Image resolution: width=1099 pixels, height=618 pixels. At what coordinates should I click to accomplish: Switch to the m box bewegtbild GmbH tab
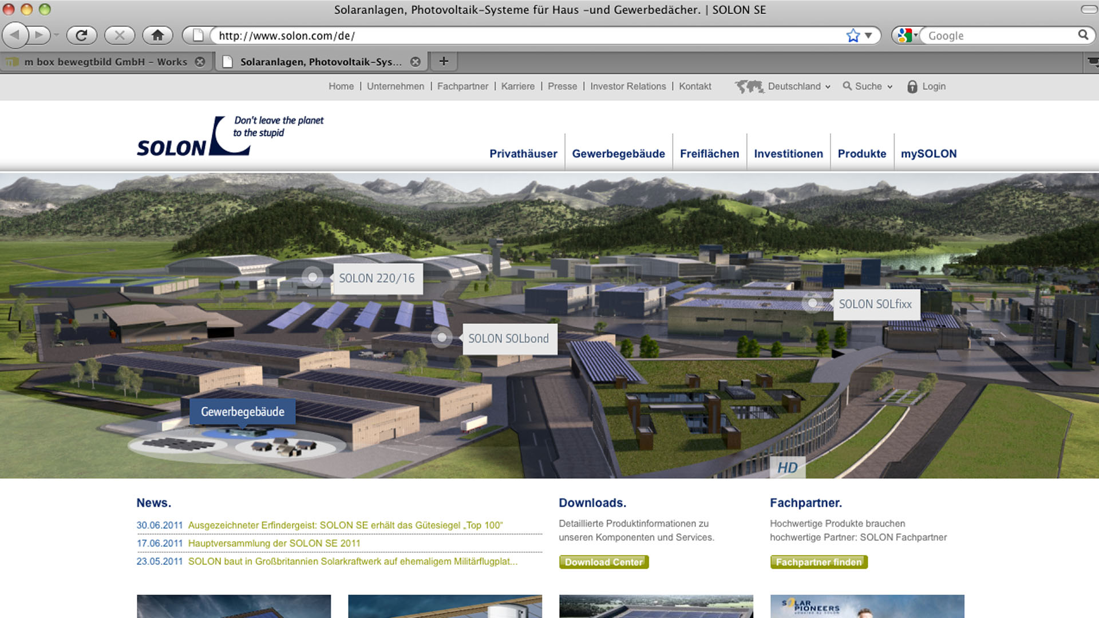point(106,62)
